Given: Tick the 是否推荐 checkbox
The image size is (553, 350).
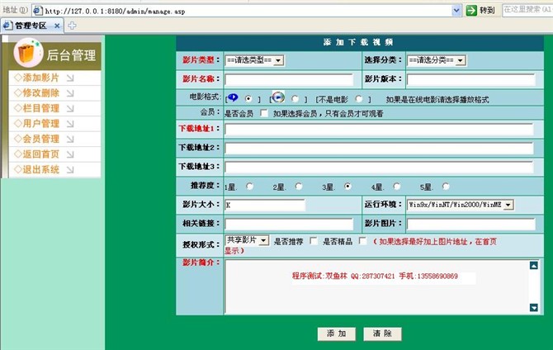Looking at the screenshot, I should click(313, 241).
